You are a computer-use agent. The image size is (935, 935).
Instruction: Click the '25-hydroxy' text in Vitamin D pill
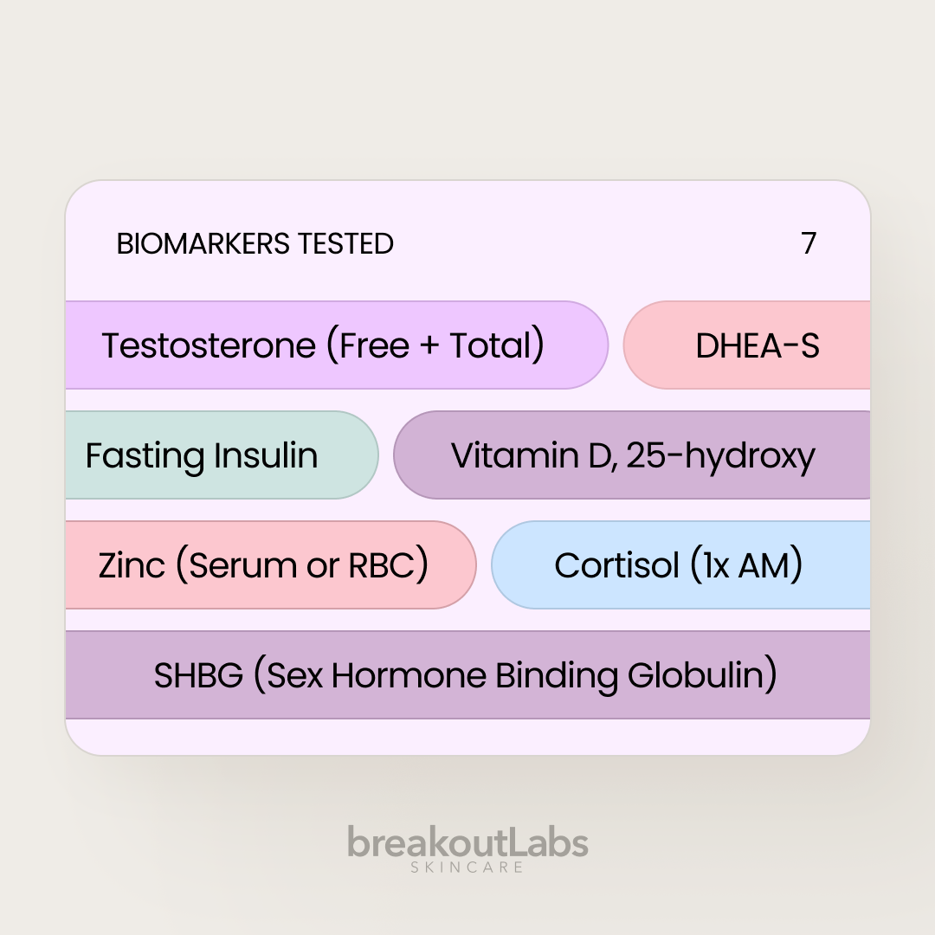720,455
